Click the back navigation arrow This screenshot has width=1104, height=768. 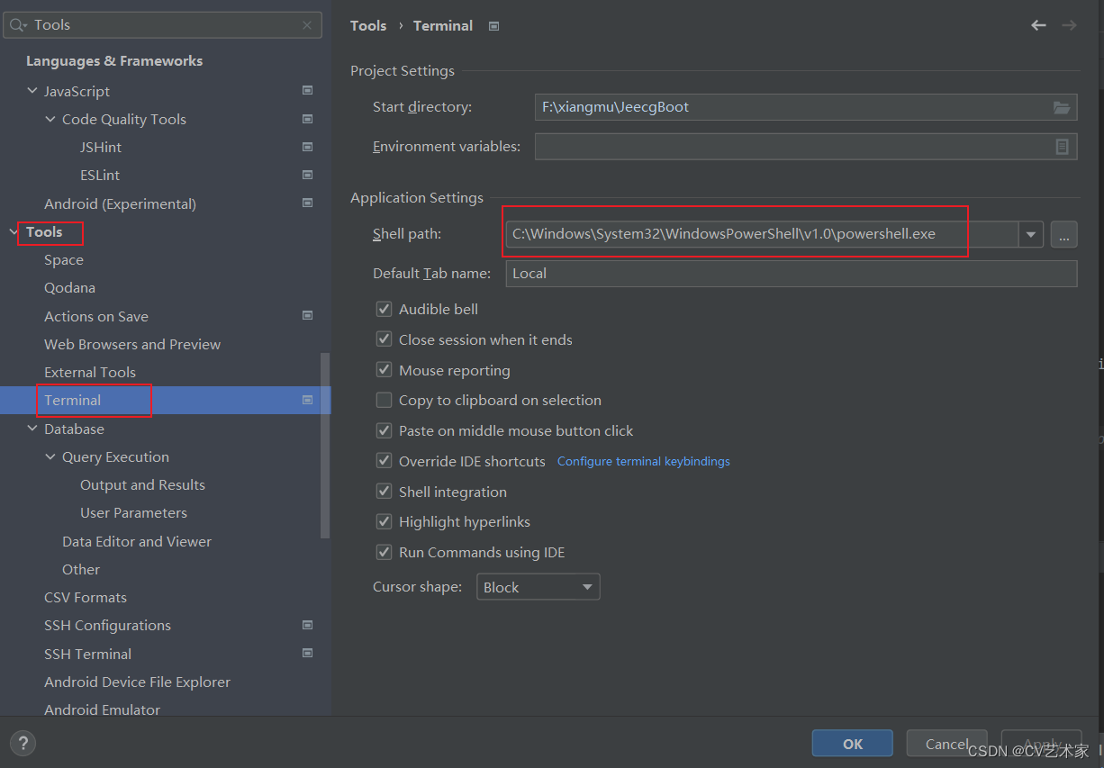1037,25
